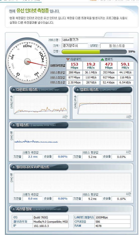Click the 59.1 MB/s upload measured value
The width and height of the screenshot is (139, 235).
click(125, 66)
